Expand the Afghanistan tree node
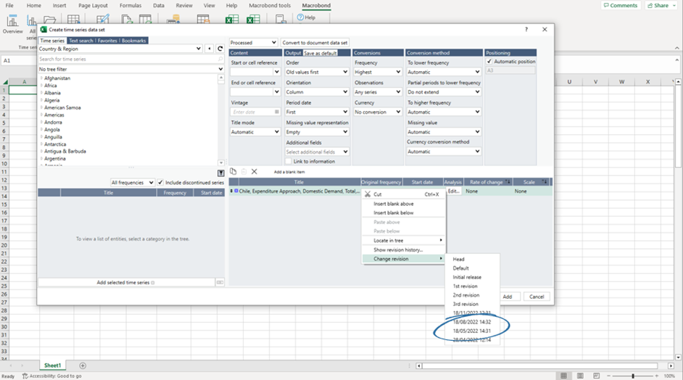Viewport: 683px width, 380px height. [x=41, y=78]
